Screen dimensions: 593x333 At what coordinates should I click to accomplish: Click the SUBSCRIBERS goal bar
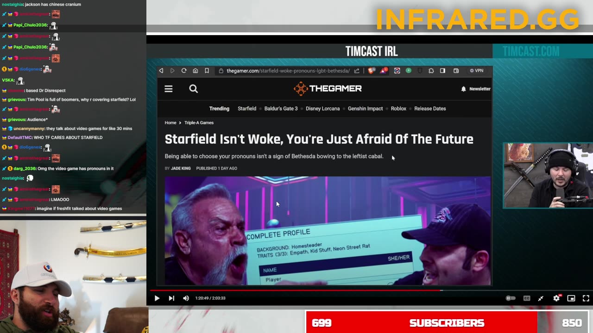(447, 323)
